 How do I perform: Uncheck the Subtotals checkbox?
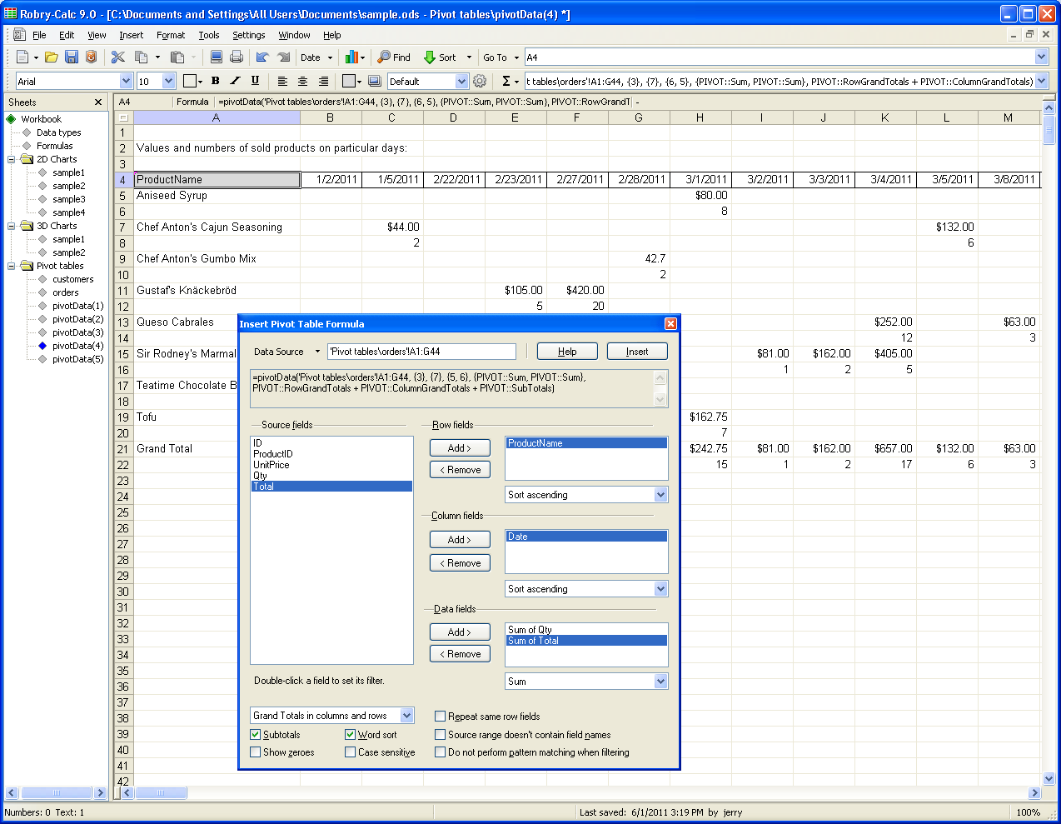click(x=256, y=735)
